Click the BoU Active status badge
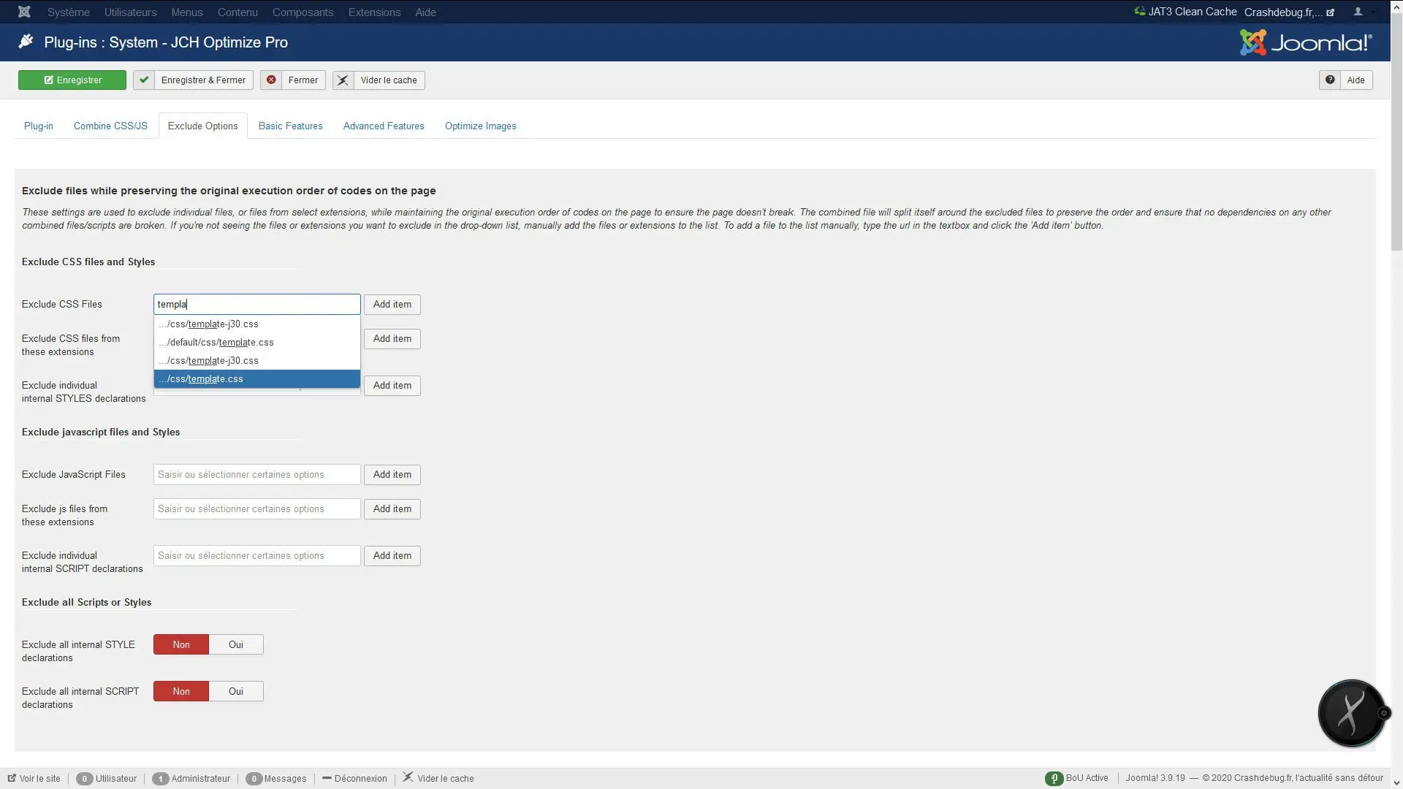This screenshot has height=789, width=1403. pos(1077,778)
